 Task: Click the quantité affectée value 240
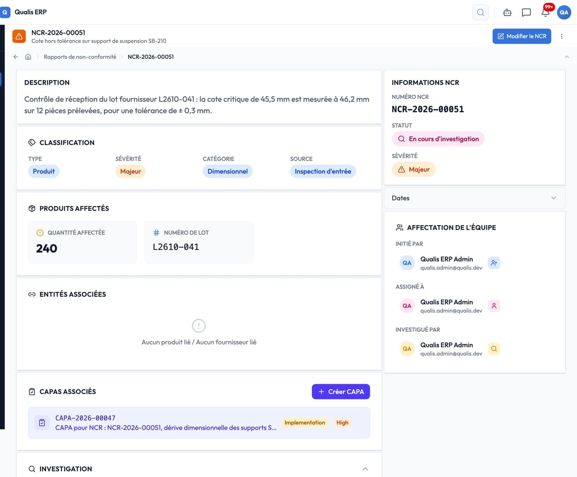(x=47, y=248)
